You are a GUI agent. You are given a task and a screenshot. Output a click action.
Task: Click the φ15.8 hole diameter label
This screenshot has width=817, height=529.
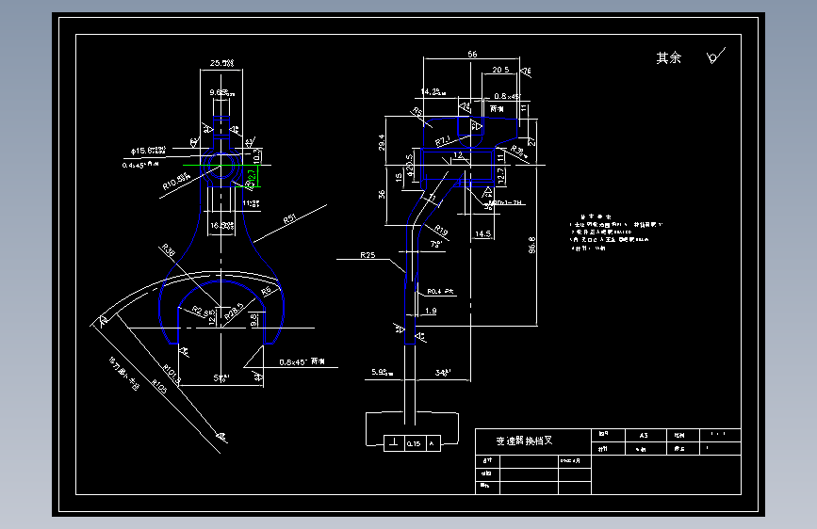pyautogui.click(x=148, y=150)
